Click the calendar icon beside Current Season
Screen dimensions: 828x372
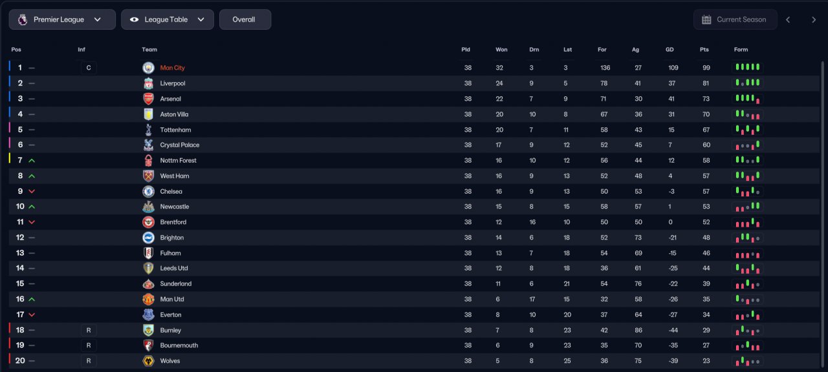706,19
